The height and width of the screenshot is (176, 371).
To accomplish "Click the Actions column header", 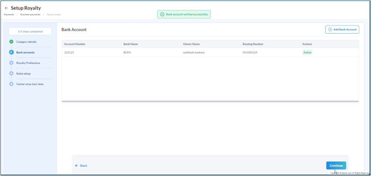I will tap(307, 44).
